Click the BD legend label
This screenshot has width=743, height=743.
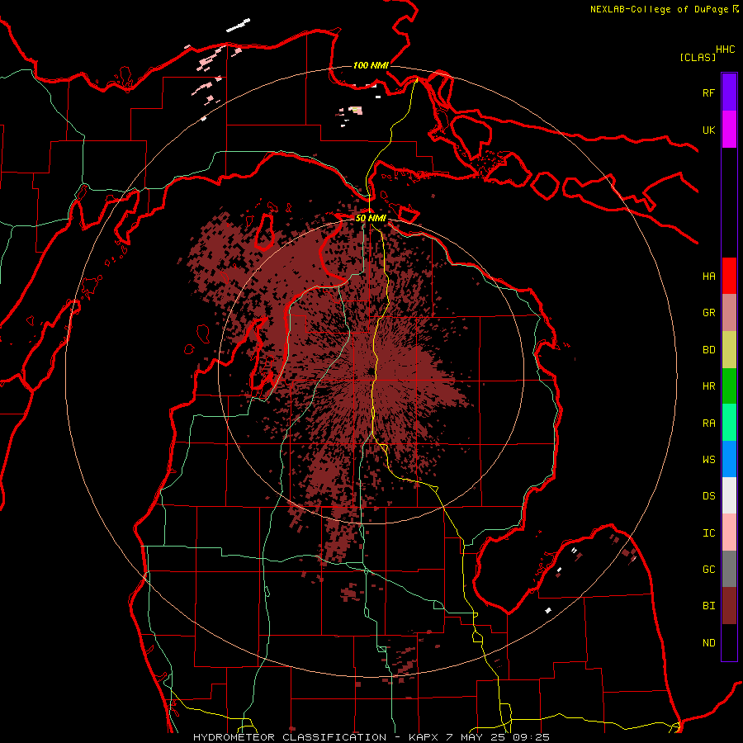(708, 350)
